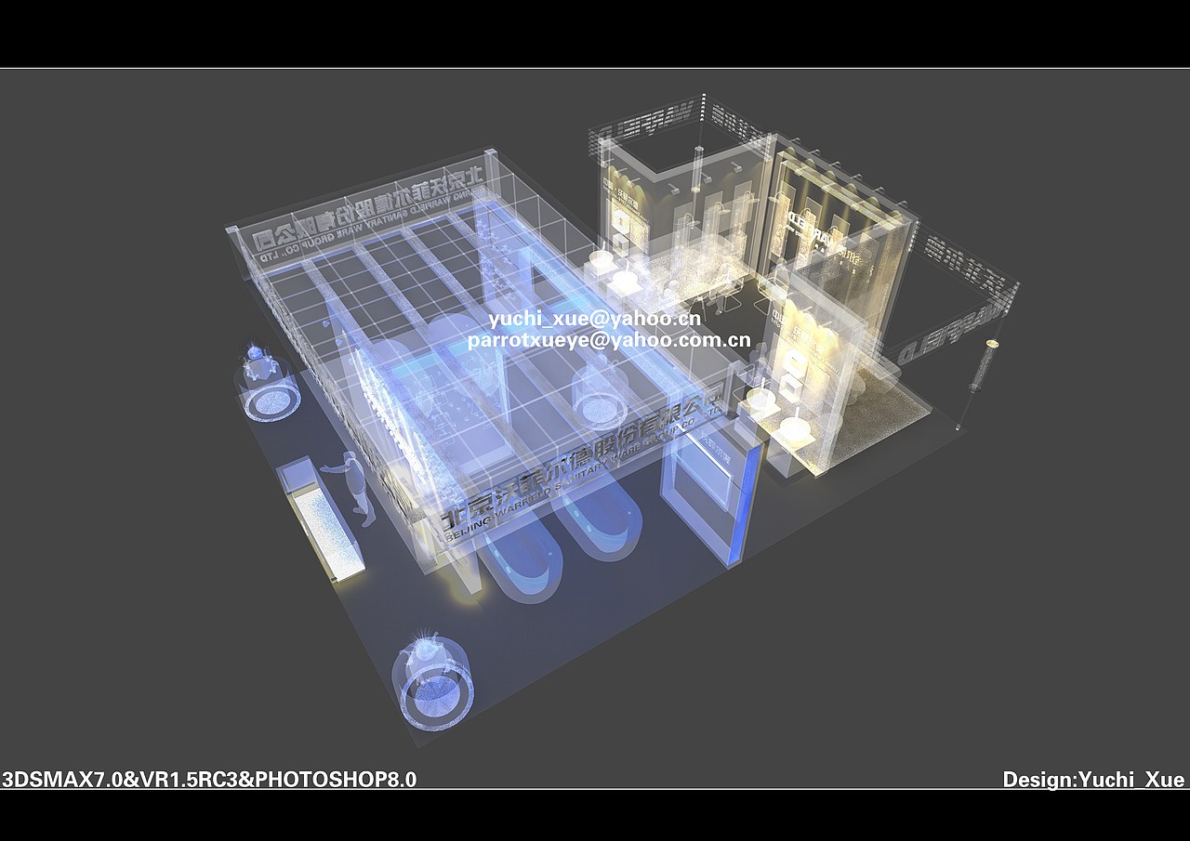Click the yuchi_xue@yahoo.cn email text

[595, 320]
